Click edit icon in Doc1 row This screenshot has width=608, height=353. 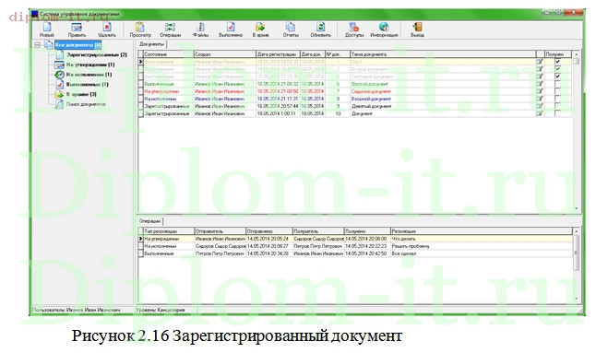[x=540, y=61]
